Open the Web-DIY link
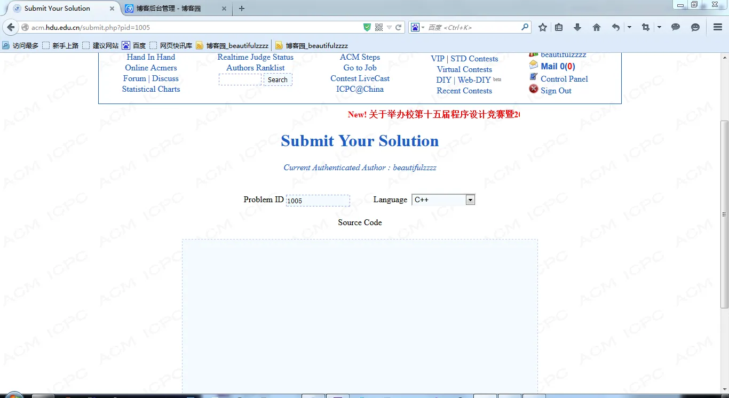 (x=474, y=80)
